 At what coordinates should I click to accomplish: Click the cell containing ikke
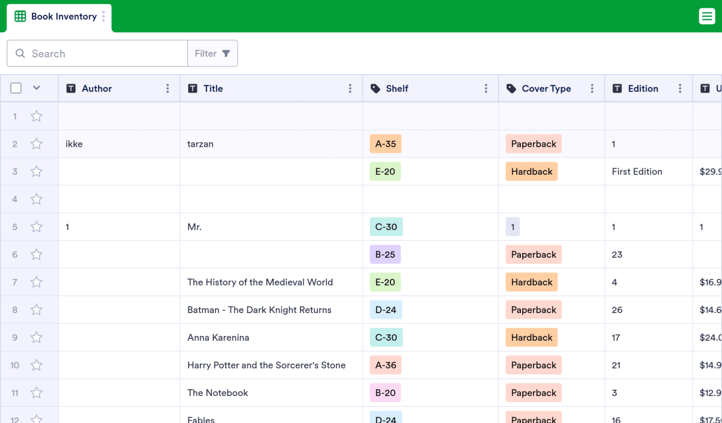click(119, 144)
